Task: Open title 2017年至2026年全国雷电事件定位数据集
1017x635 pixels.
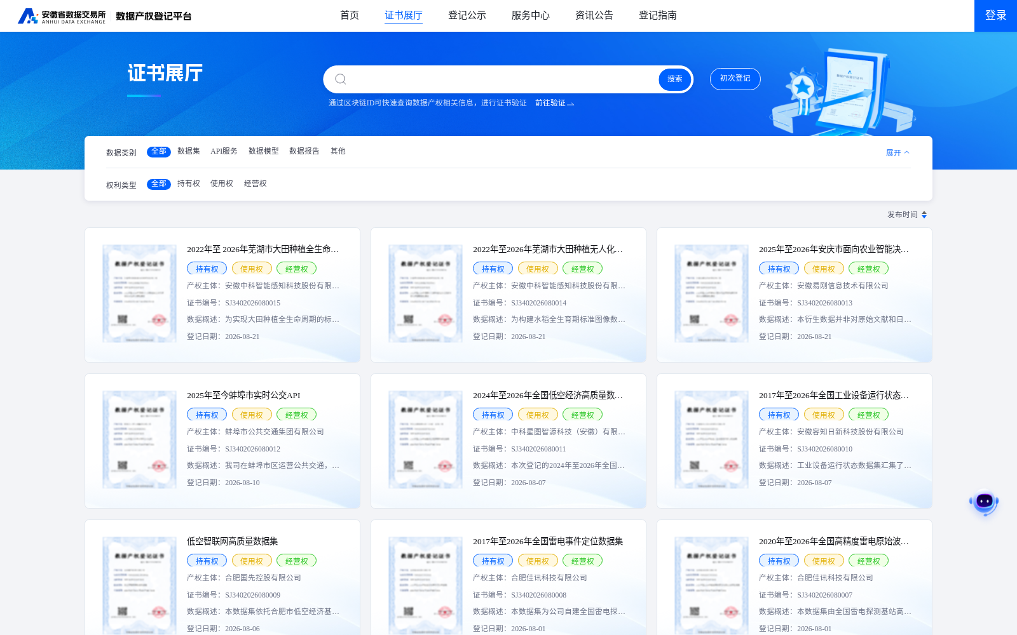Action: [548, 542]
